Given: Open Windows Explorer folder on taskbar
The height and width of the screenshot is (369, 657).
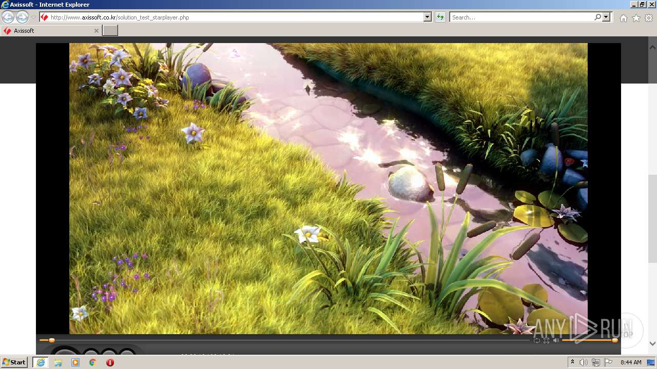Looking at the screenshot, I should [58, 362].
